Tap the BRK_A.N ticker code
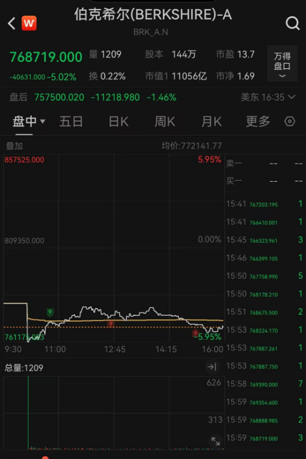306x459 pixels. coord(151,32)
